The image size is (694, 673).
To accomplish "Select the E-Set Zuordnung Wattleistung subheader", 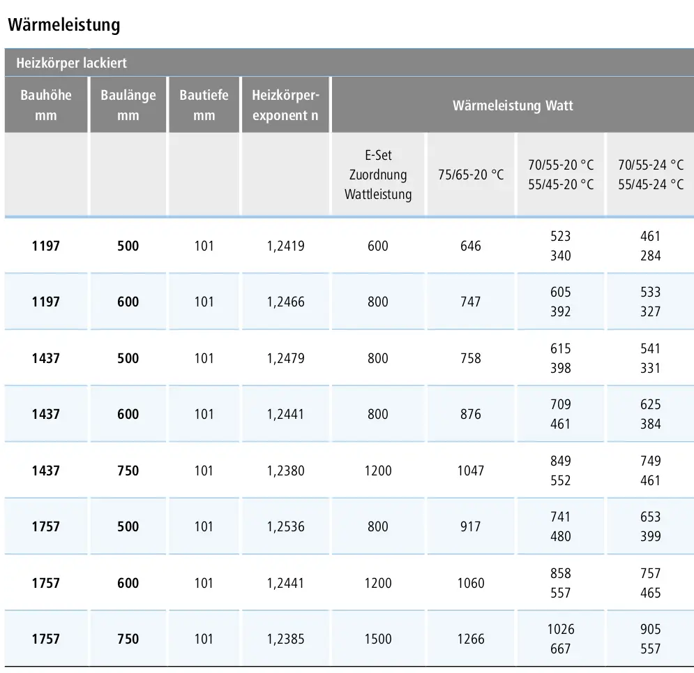I will click(x=378, y=175).
